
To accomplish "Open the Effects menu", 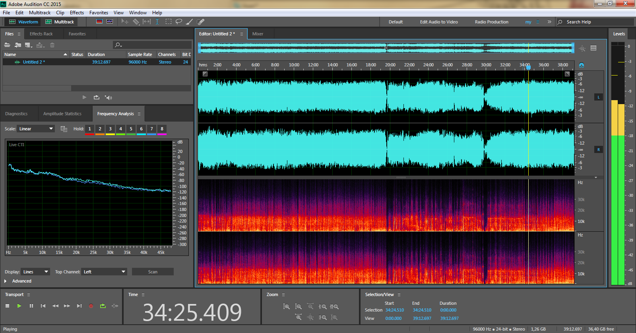I will click(77, 13).
